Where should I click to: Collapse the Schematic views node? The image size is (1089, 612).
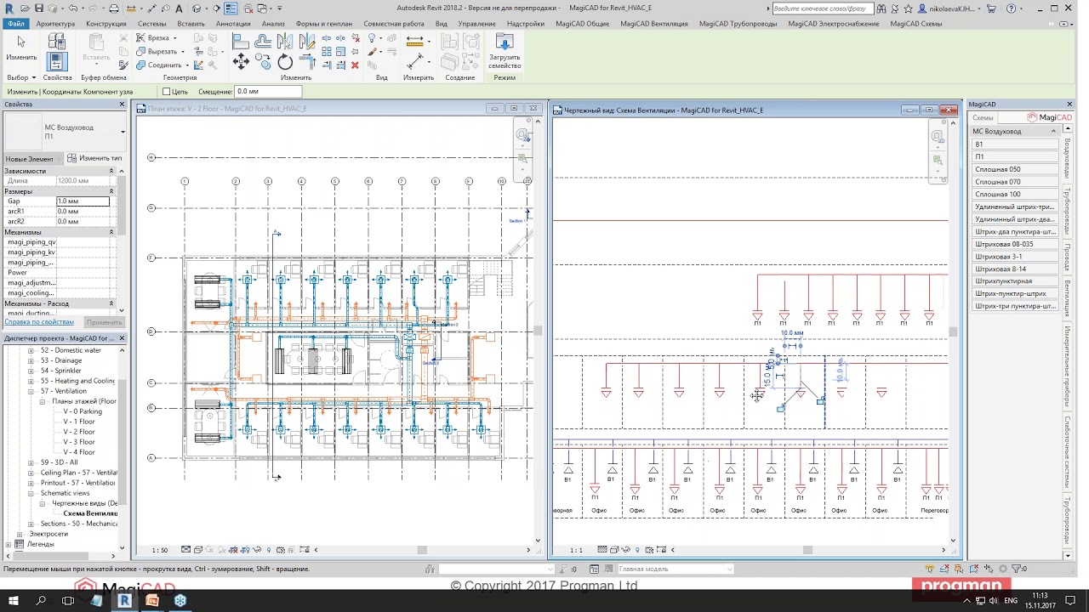click(x=31, y=493)
